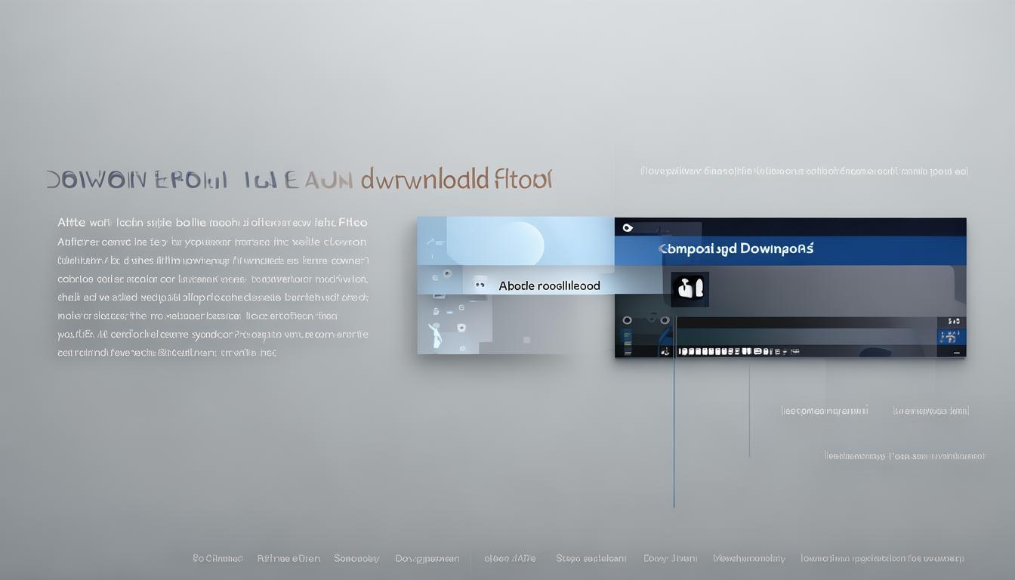The width and height of the screenshot is (1015, 580).
Task: Click the two-dot icon beside 'Abocle rooglllleood'
Action: (x=480, y=285)
